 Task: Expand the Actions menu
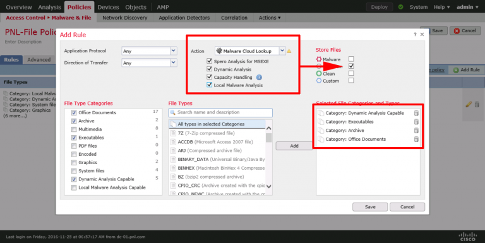pos(270,18)
